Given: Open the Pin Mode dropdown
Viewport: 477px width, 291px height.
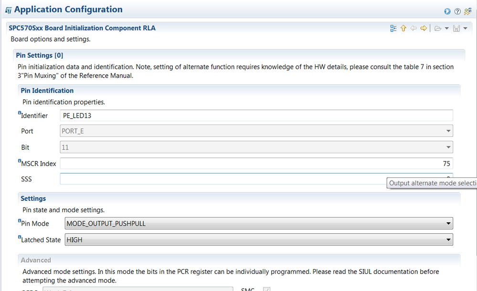Looking at the screenshot, I should tap(258, 223).
